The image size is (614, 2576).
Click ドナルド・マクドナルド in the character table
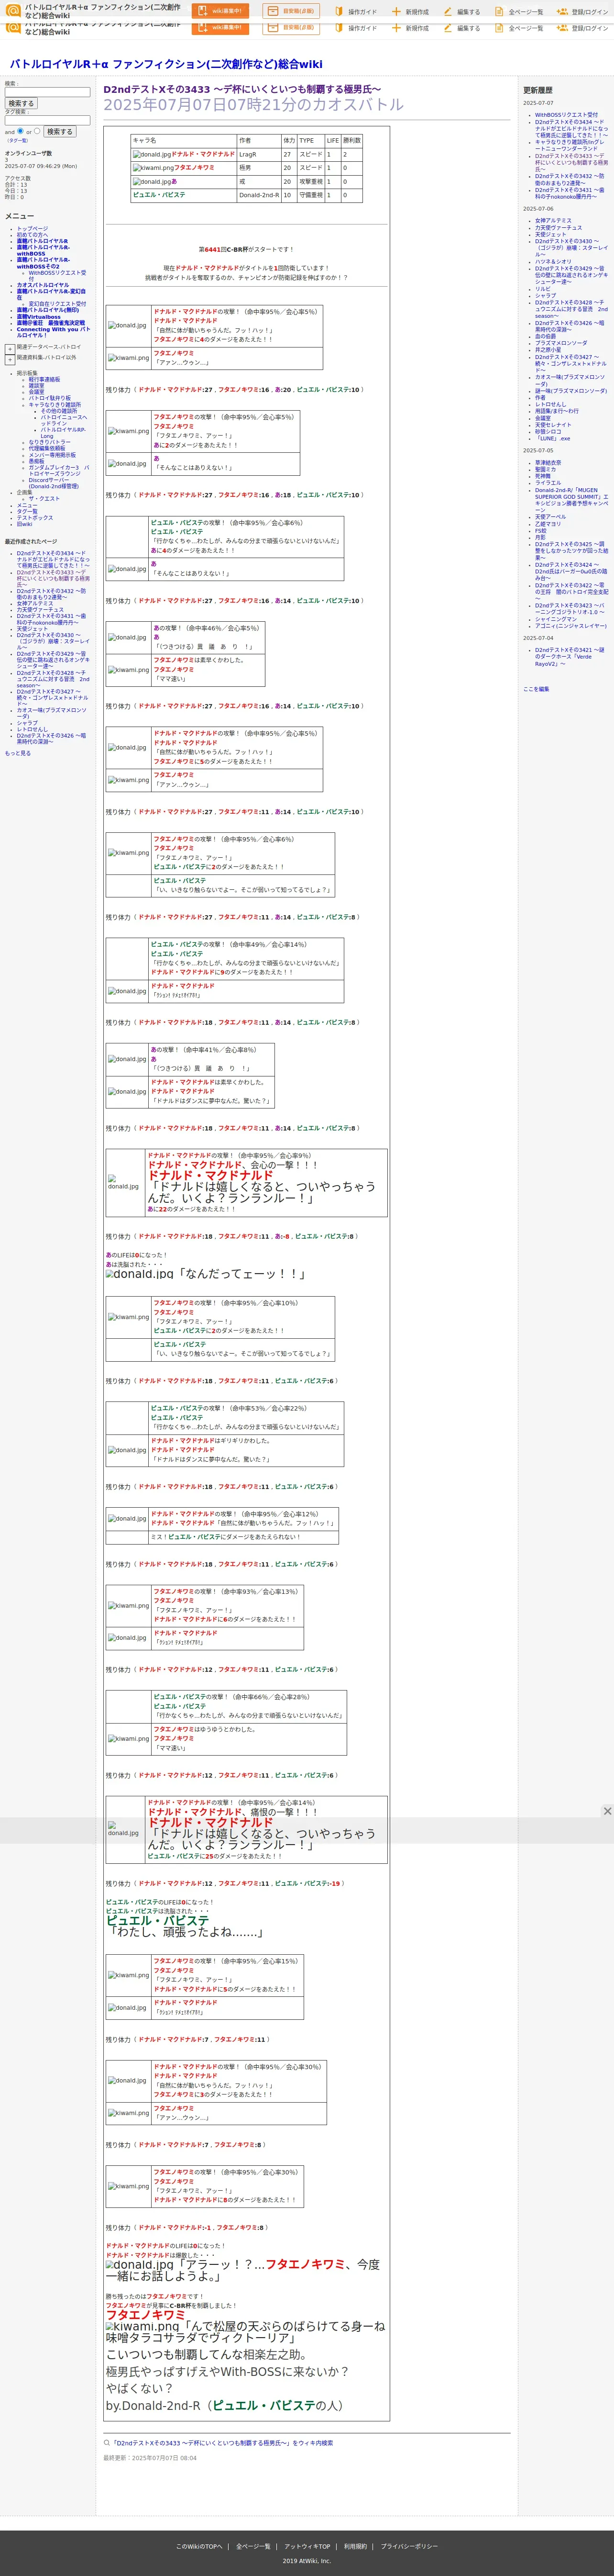[203, 155]
